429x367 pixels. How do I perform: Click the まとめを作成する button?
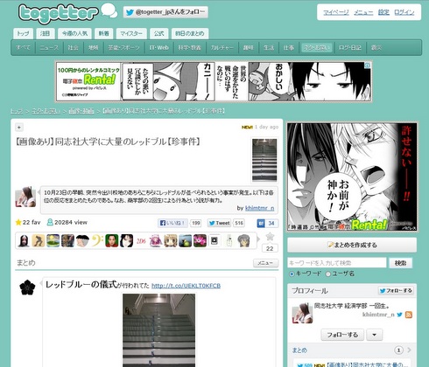352,245
